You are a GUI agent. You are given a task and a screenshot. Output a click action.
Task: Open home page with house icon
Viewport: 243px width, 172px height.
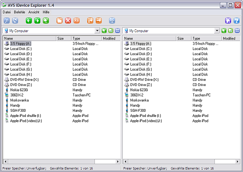point(228,20)
